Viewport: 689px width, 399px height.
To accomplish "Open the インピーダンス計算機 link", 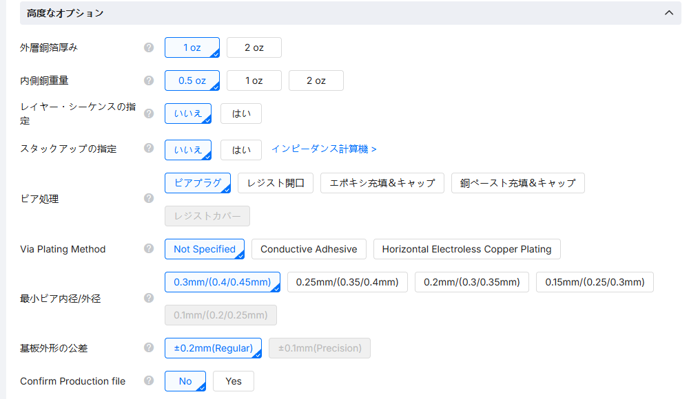I will point(324,149).
